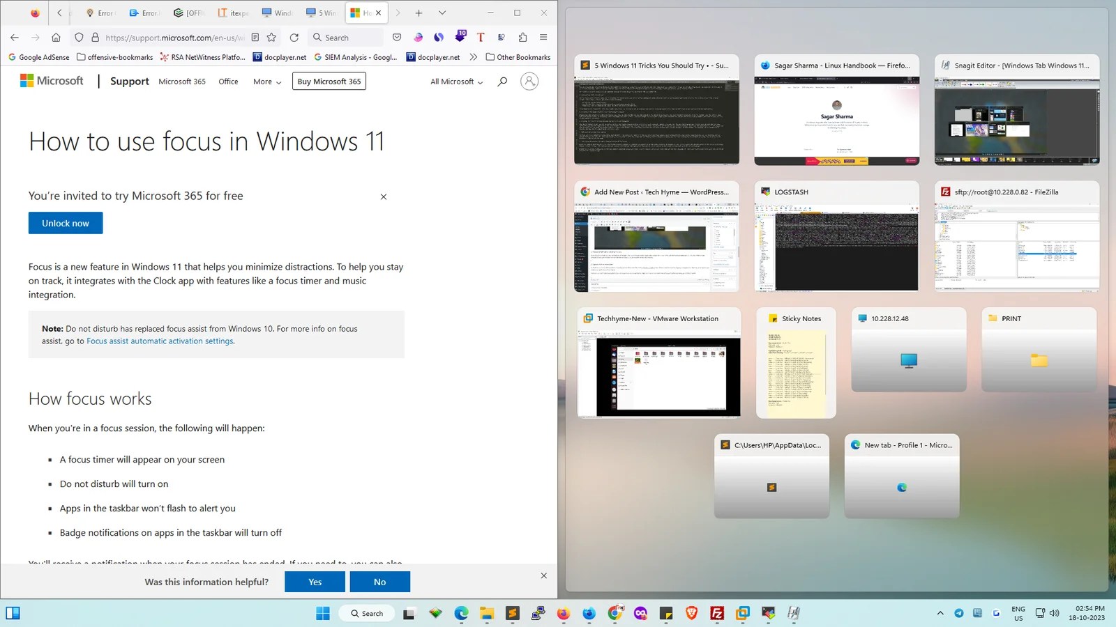Show more bookmarks toolbar items chevron
The height and width of the screenshot is (627, 1116).
point(474,57)
